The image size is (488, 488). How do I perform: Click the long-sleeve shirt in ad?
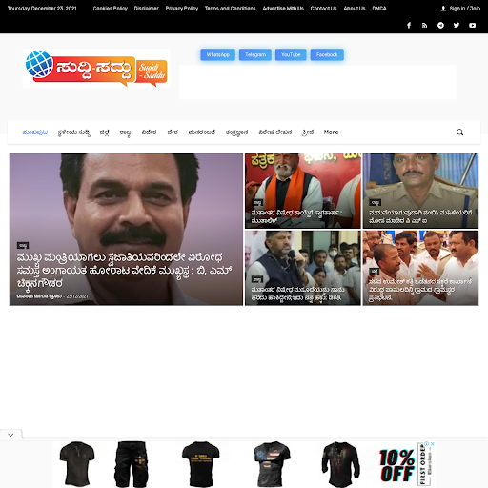(340, 464)
